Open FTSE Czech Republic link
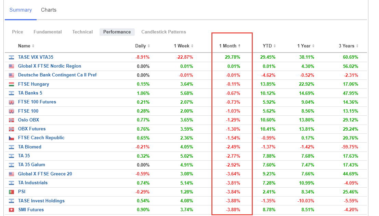The image size is (379, 216). pos(41,138)
